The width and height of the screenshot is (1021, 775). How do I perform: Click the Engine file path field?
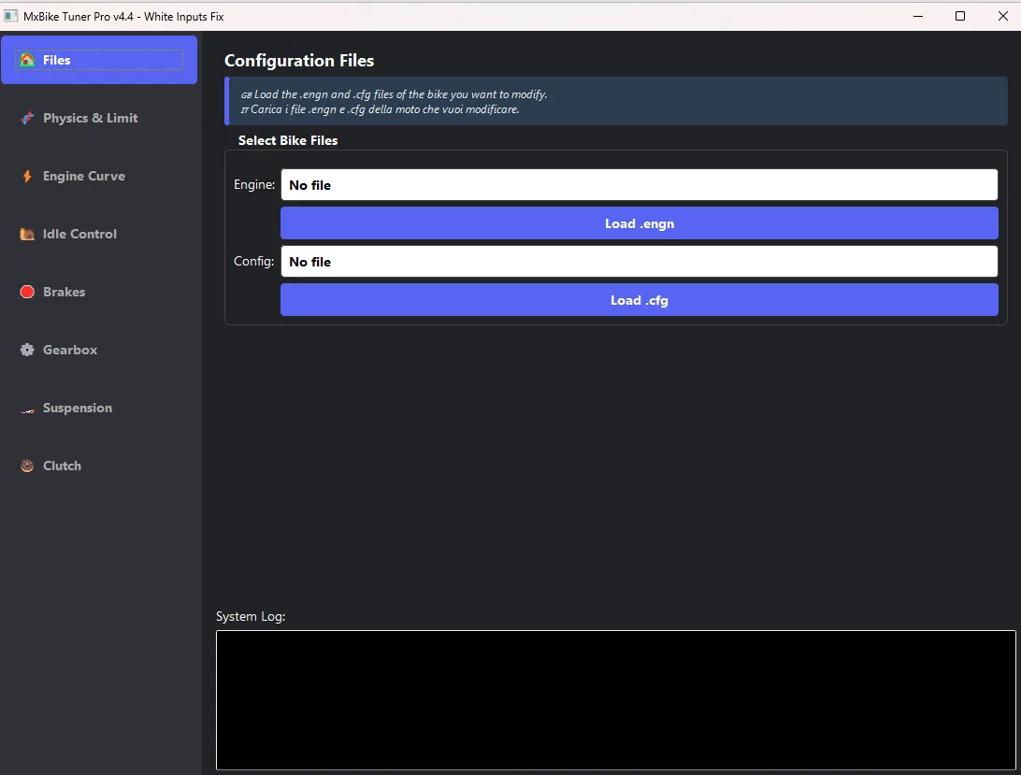(639, 185)
